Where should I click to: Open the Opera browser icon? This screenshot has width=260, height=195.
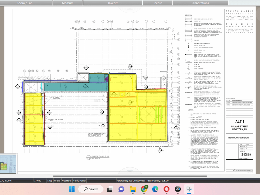coord(166,189)
